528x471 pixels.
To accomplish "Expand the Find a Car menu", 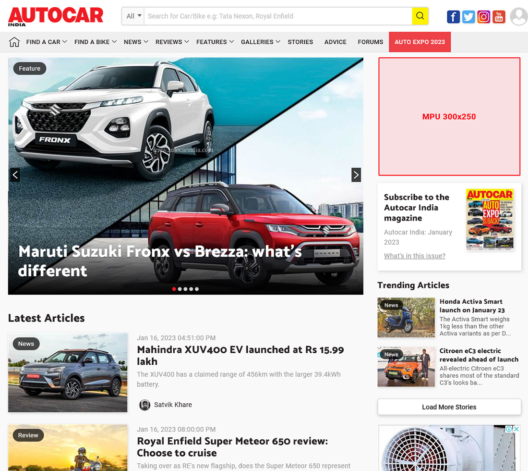I will pyautogui.click(x=47, y=42).
